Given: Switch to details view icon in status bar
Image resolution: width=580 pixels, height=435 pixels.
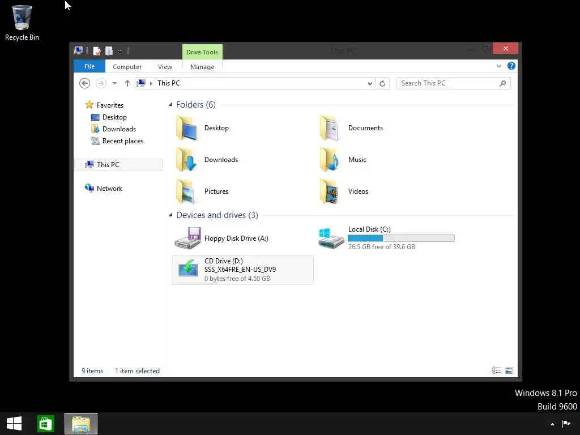Looking at the screenshot, I should click(496, 370).
